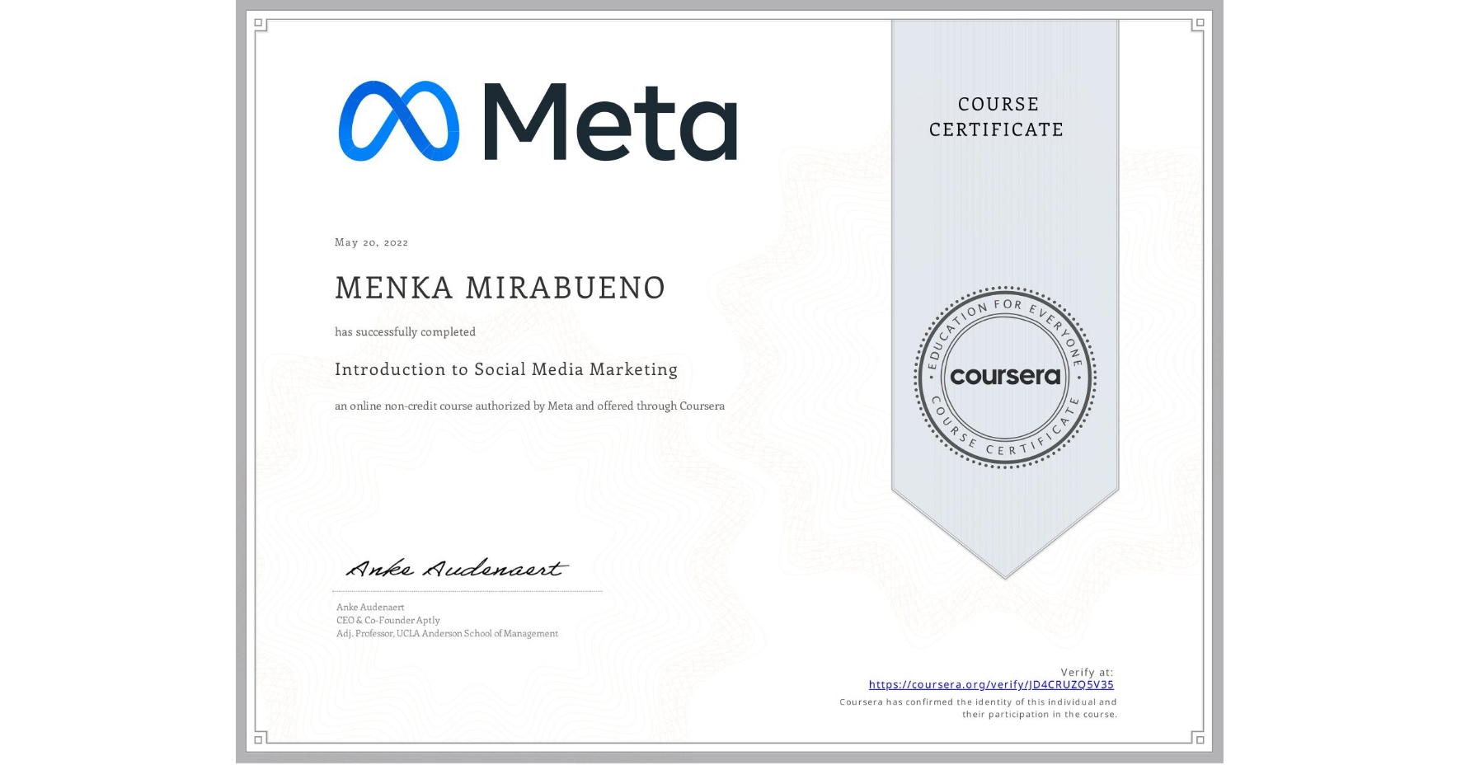Select the COURSE CERTIFICATE heading
1461x765 pixels.
pyautogui.click(x=994, y=117)
